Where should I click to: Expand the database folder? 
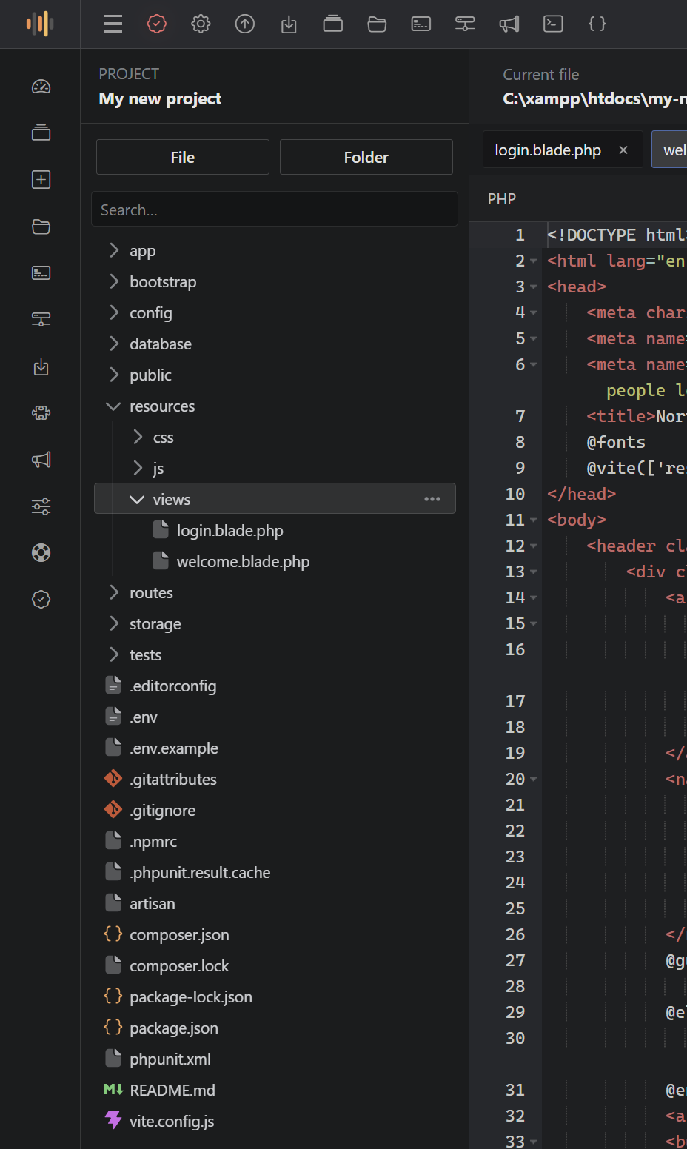click(x=114, y=344)
